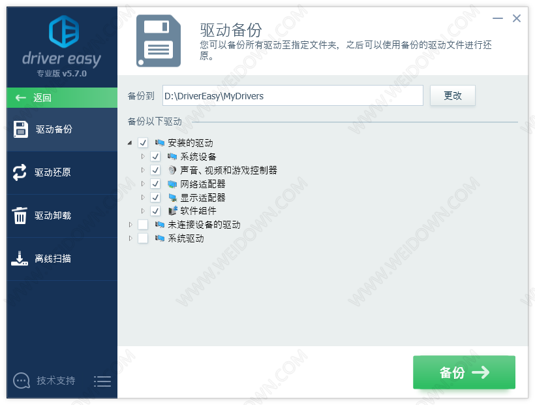
Task: Uncheck the 显示适配器 checkbox
Action: [155, 197]
